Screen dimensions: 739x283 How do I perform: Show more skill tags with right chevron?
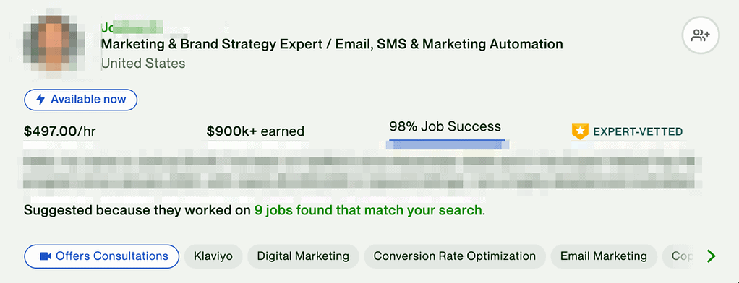pos(712,256)
